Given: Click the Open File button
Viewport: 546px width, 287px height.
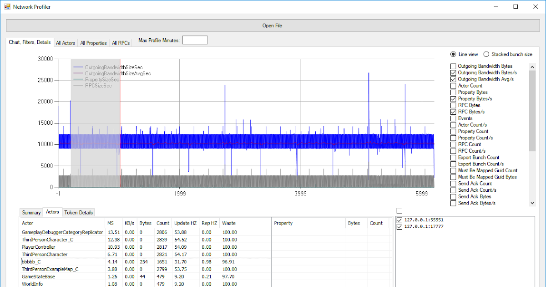Looking at the screenshot, I should (272, 26).
